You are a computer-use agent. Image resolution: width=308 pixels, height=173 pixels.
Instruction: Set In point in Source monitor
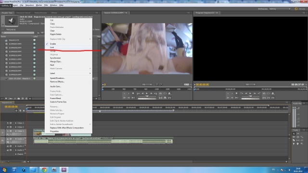point(125,94)
